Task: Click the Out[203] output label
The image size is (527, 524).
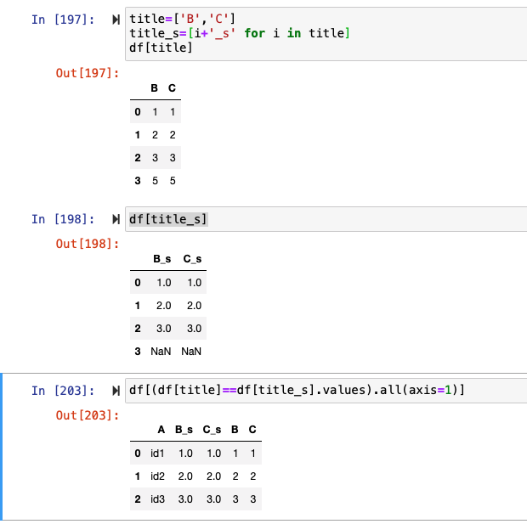Action: tap(88, 415)
